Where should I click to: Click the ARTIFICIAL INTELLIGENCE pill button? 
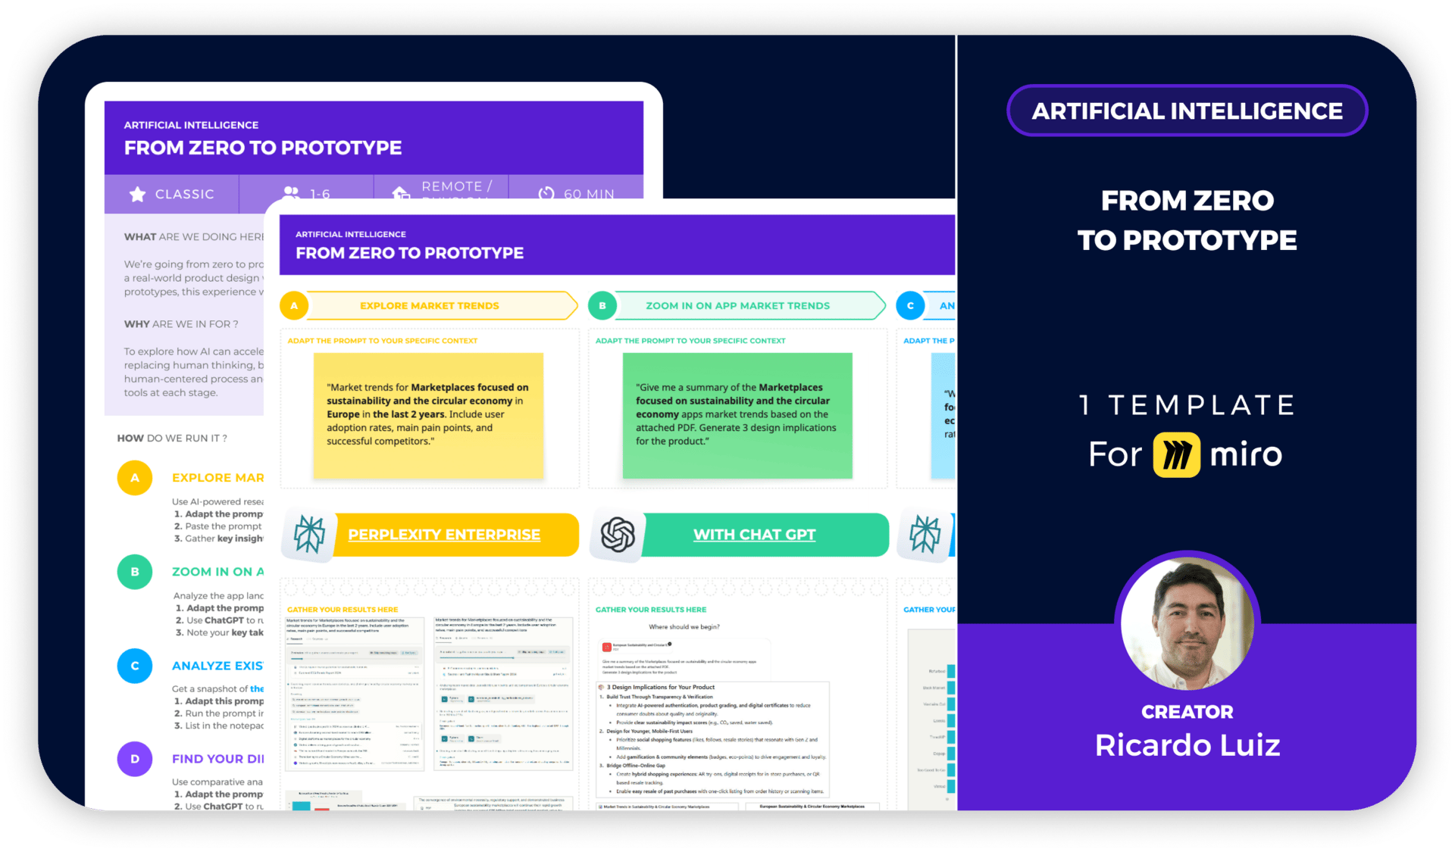pyautogui.click(x=1187, y=111)
